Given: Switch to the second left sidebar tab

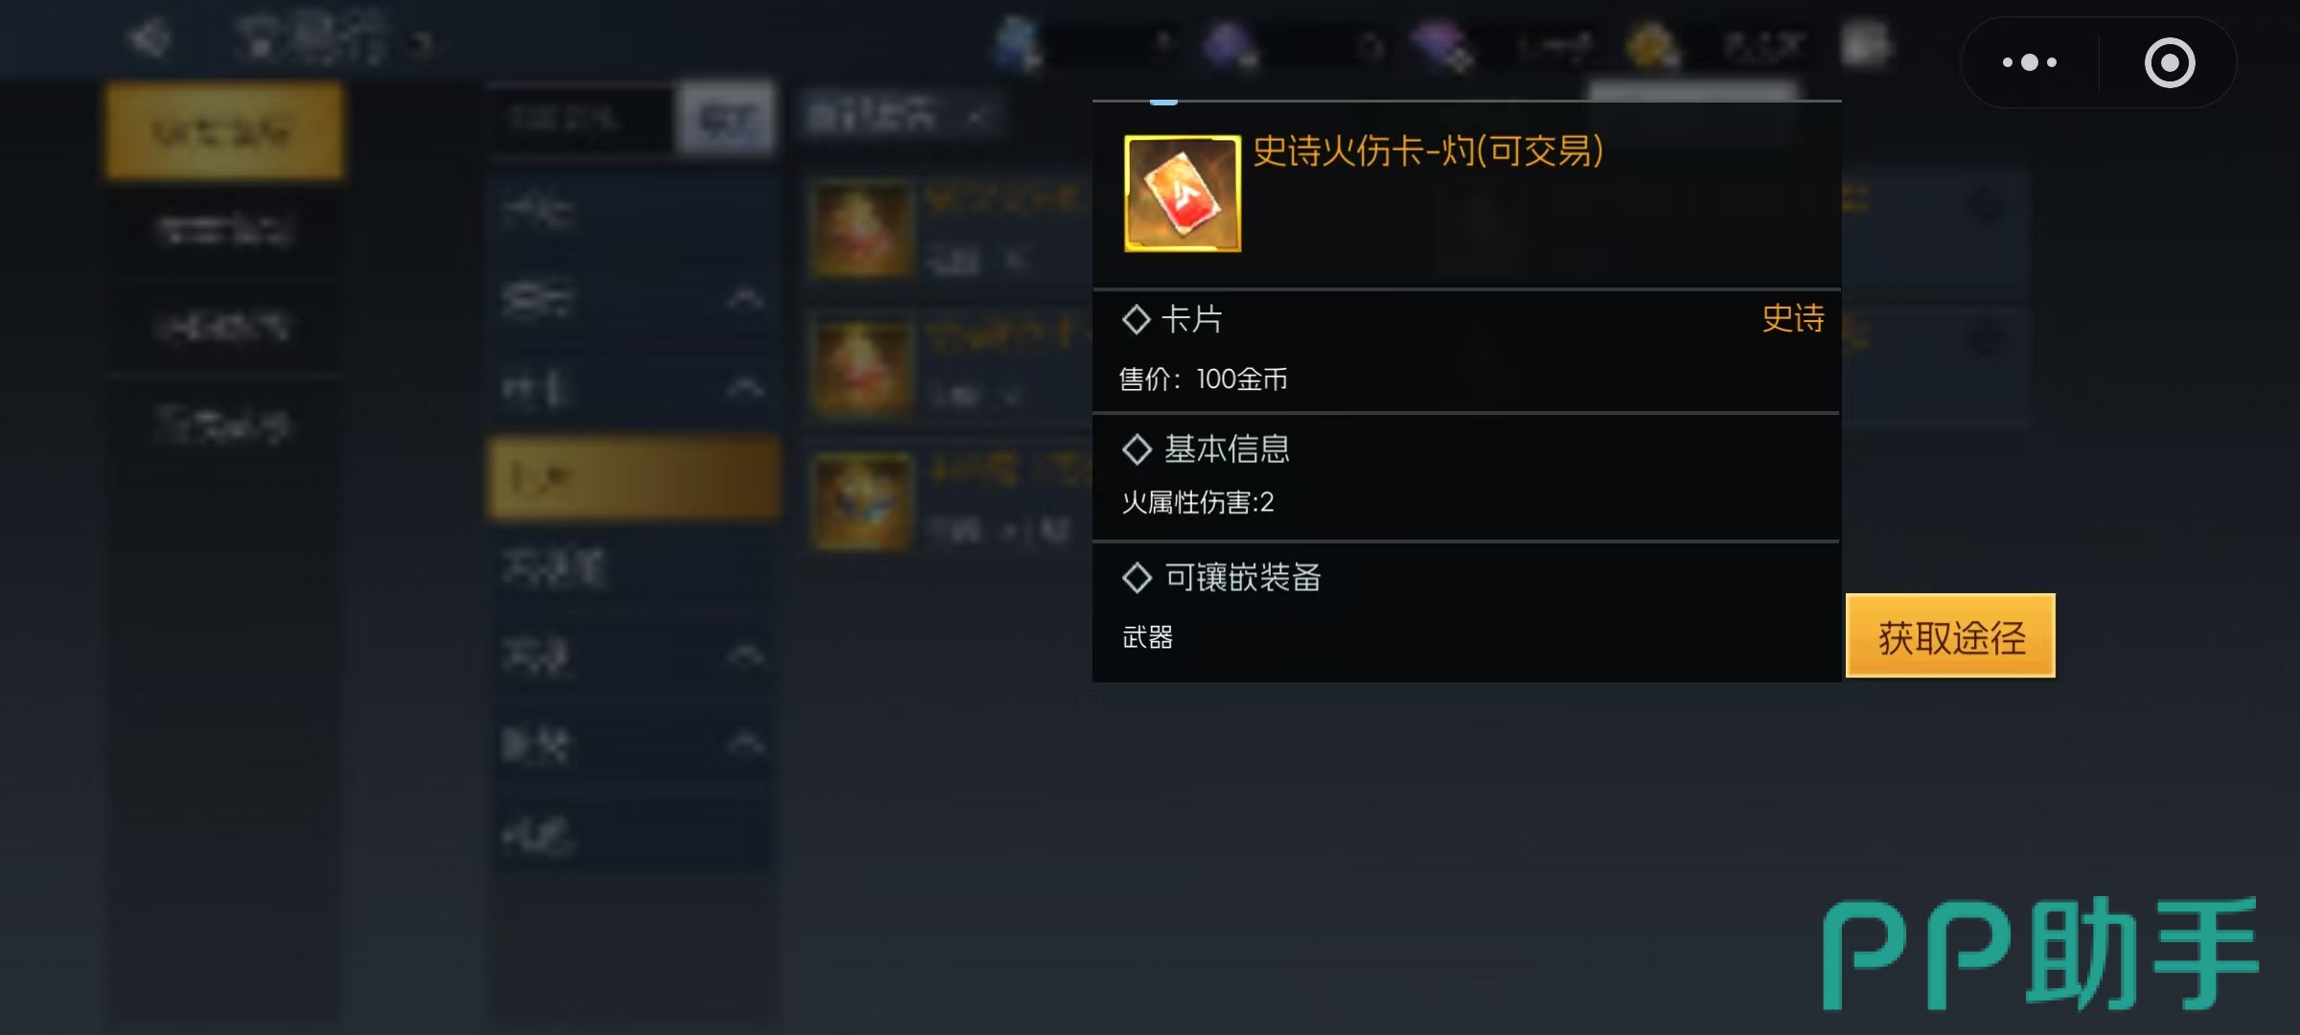Looking at the screenshot, I should point(224,230).
